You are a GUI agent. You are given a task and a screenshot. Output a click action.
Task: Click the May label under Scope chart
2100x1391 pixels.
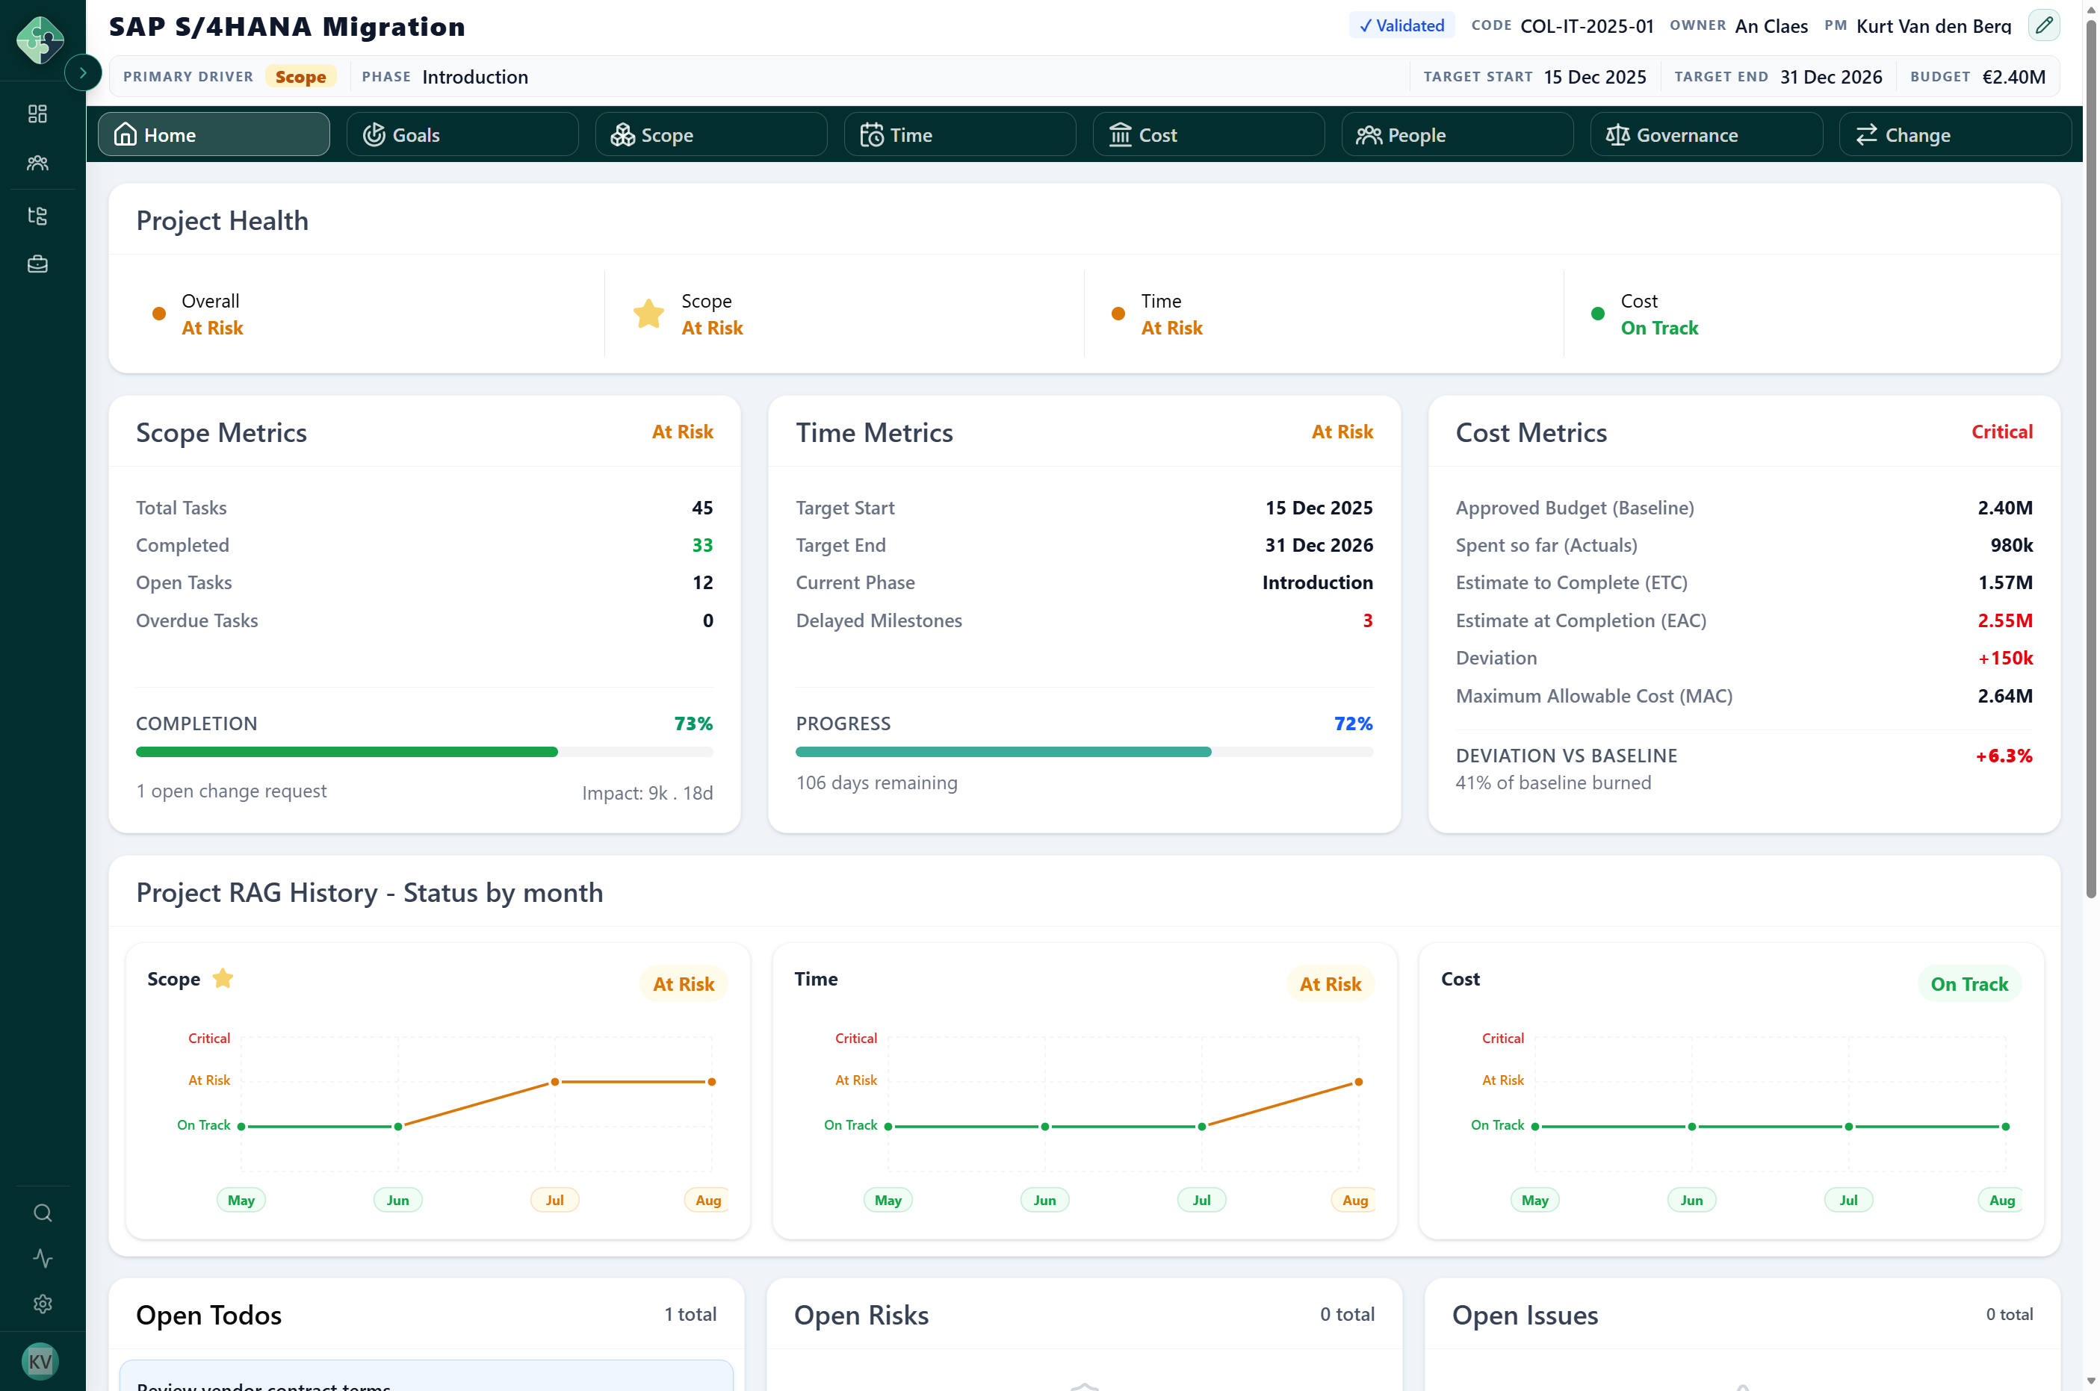(x=241, y=1201)
